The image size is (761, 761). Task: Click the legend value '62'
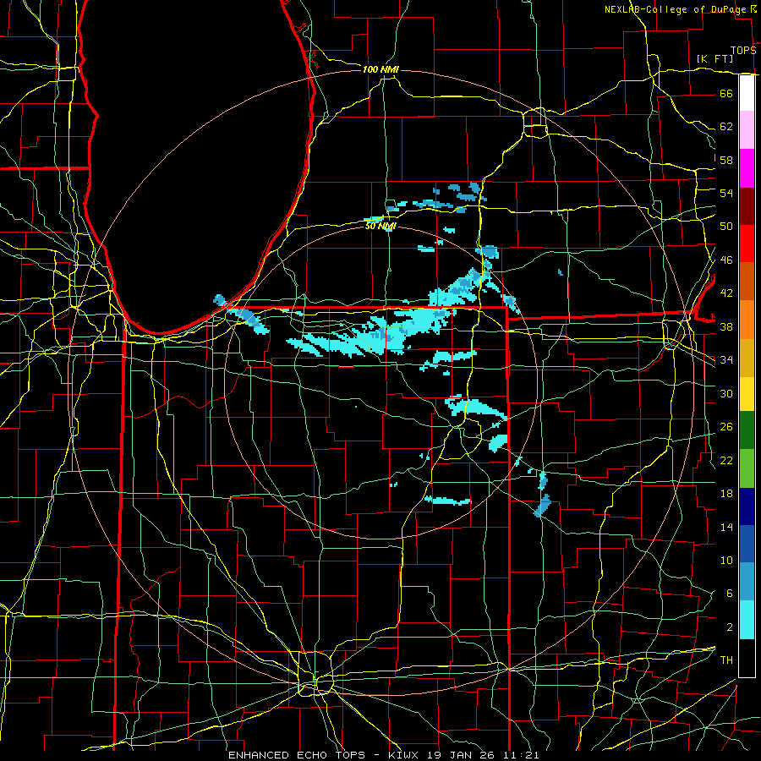pyautogui.click(x=726, y=127)
